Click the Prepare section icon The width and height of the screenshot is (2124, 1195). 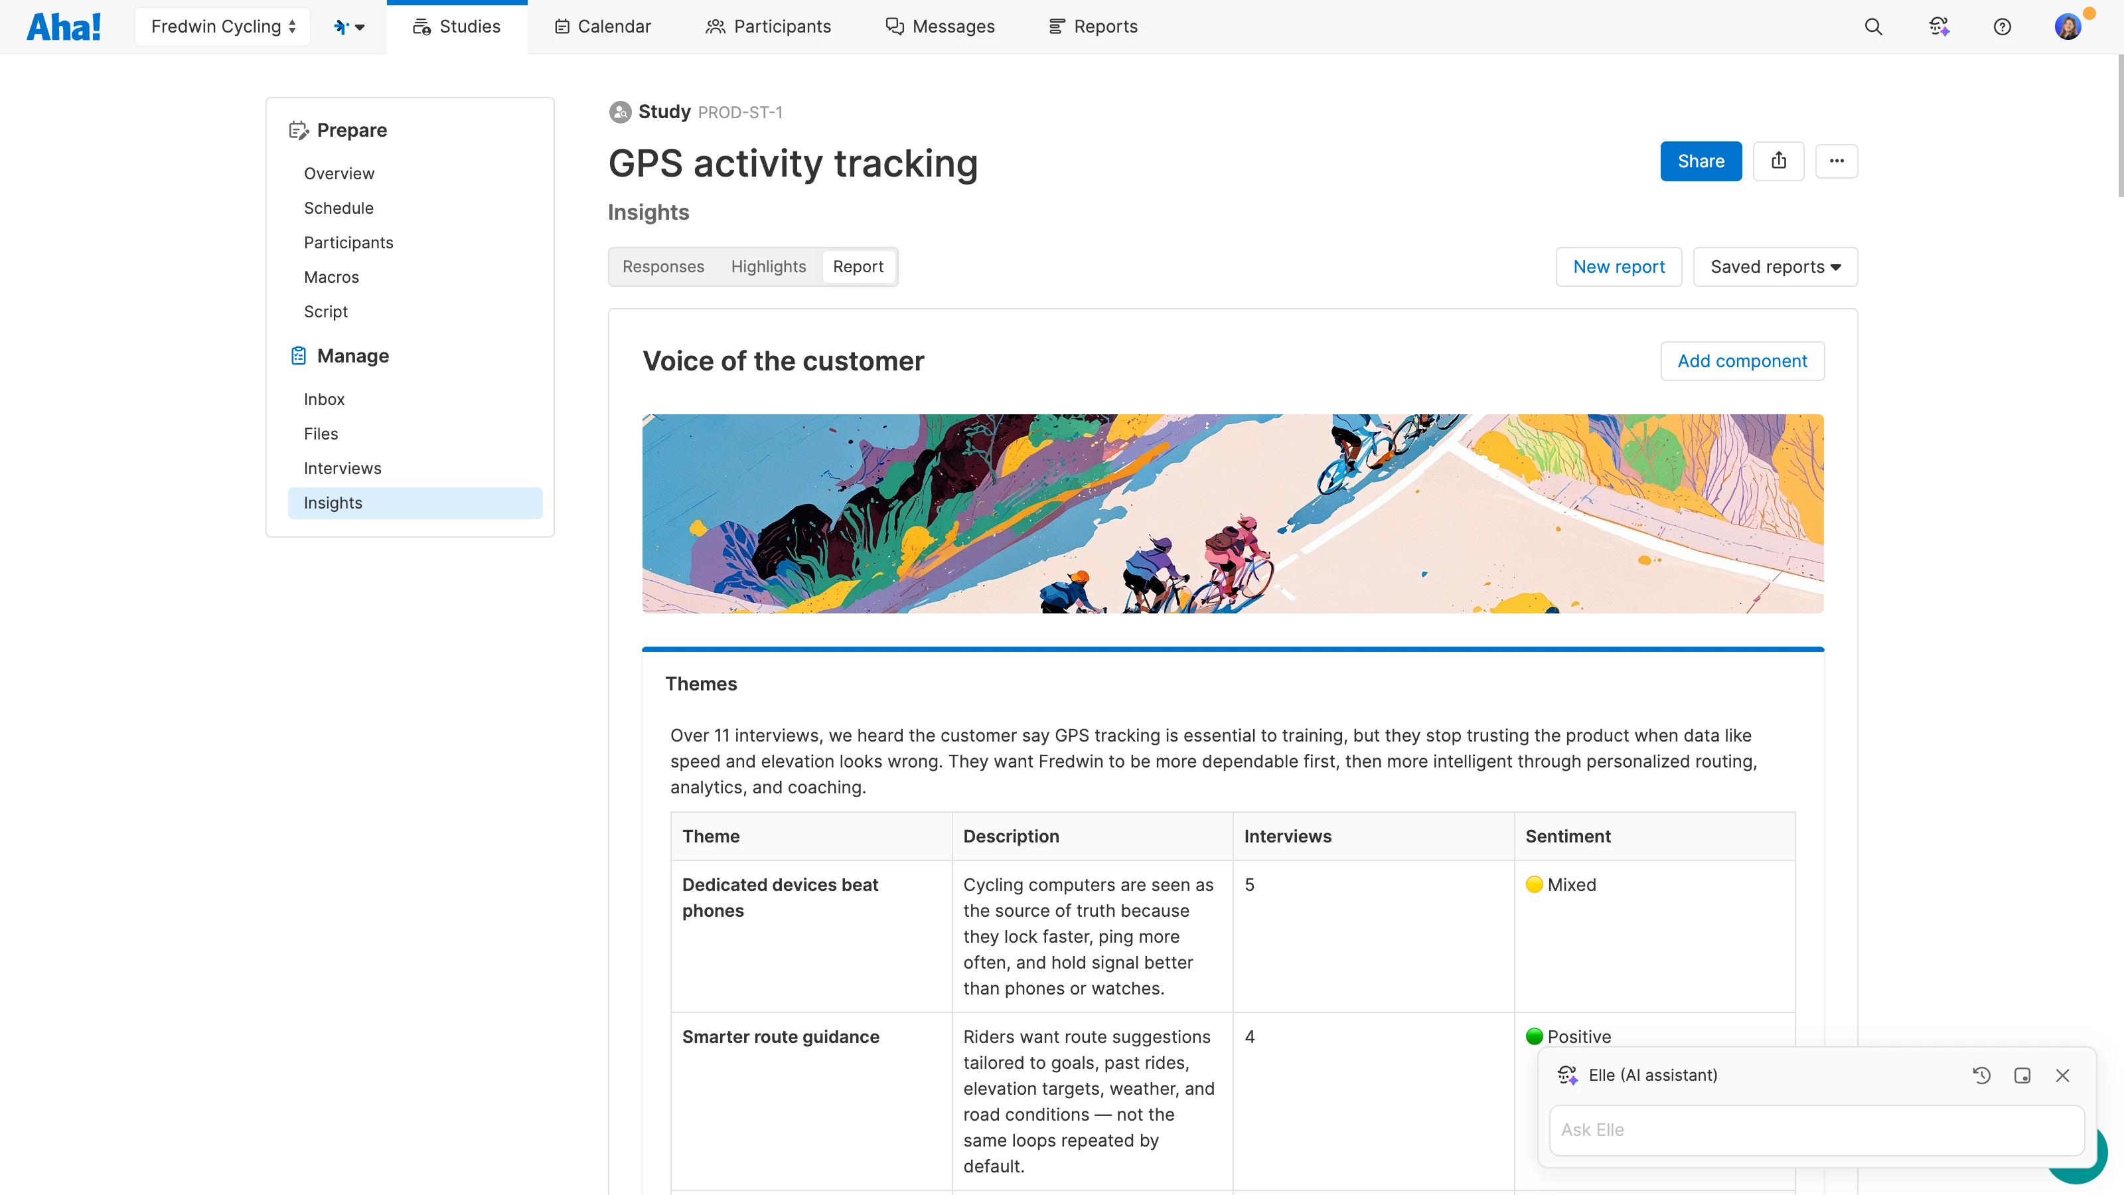[x=297, y=130]
